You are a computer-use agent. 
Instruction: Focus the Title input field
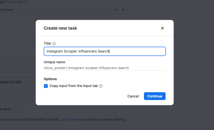[x=104, y=51]
